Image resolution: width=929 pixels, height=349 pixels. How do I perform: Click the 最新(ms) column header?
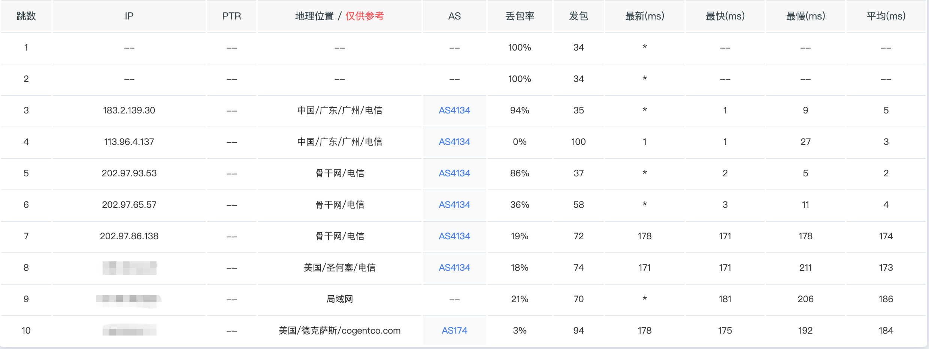click(645, 16)
